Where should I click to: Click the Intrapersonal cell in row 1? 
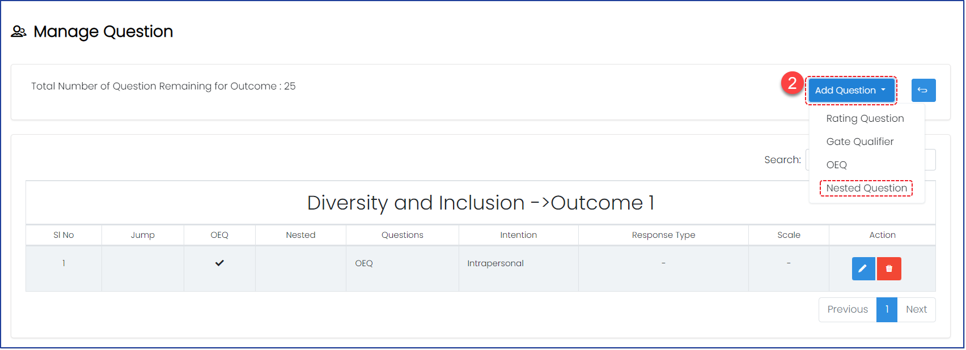(495, 263)
